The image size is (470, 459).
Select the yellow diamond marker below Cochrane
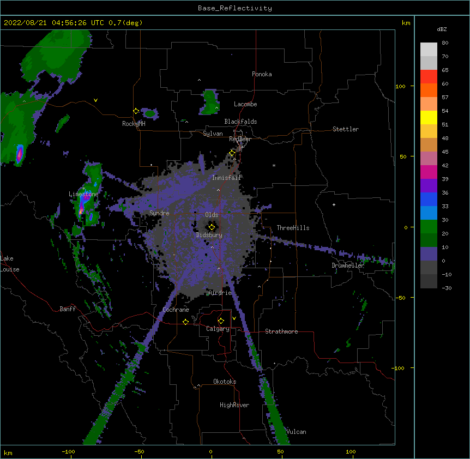click(x=185, y=322)
